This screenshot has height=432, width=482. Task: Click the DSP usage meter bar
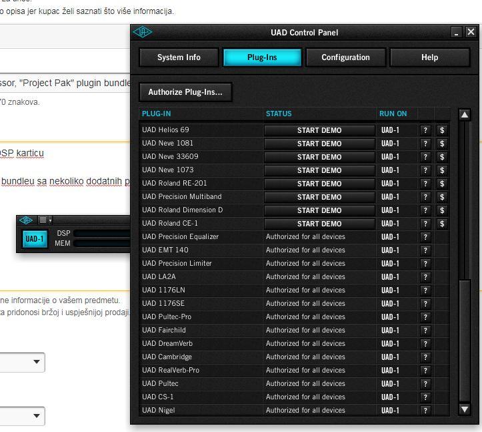pos(103,234)
